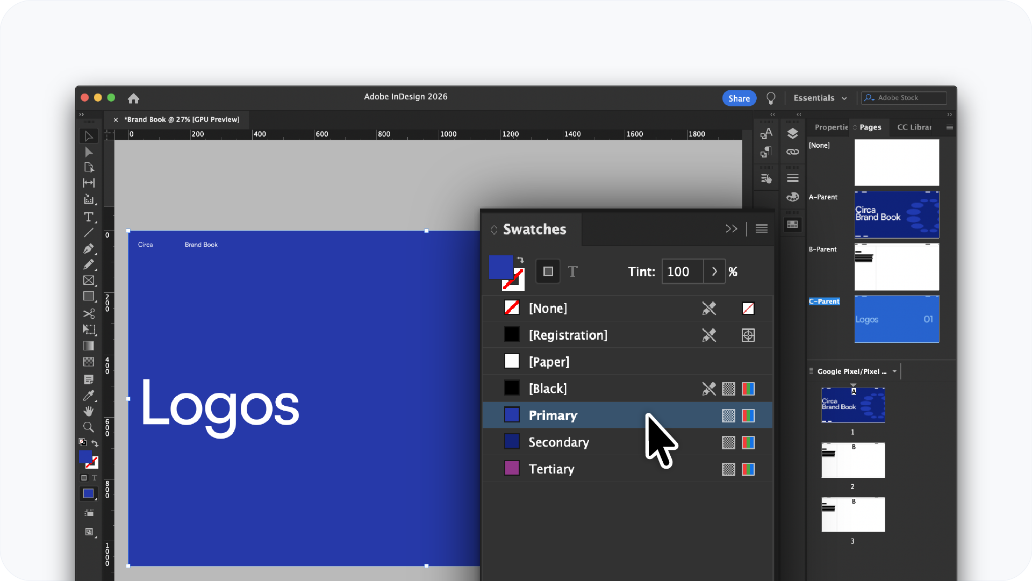
Task: Open the lightbulb Discover icon
Action: click(771, 98)
